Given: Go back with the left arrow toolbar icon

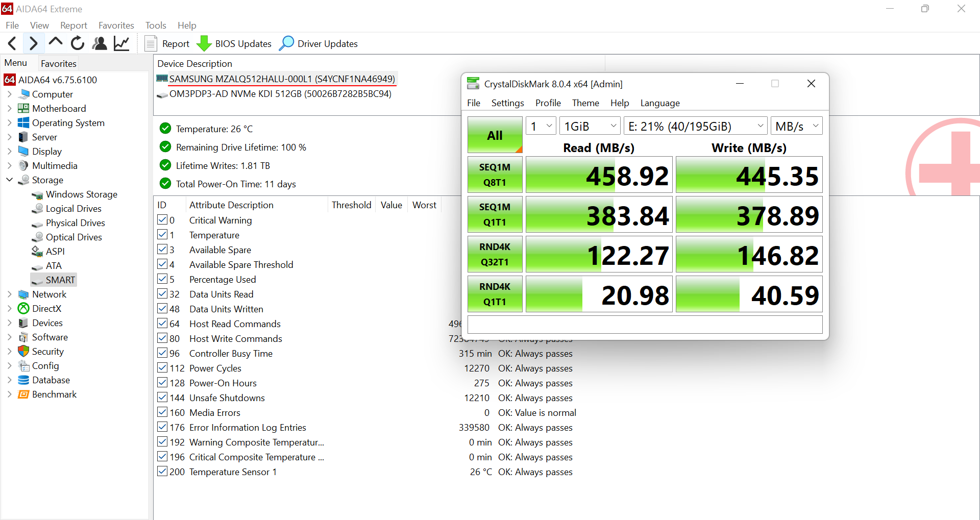Looking at the screenshot, I should coord(13,43).
